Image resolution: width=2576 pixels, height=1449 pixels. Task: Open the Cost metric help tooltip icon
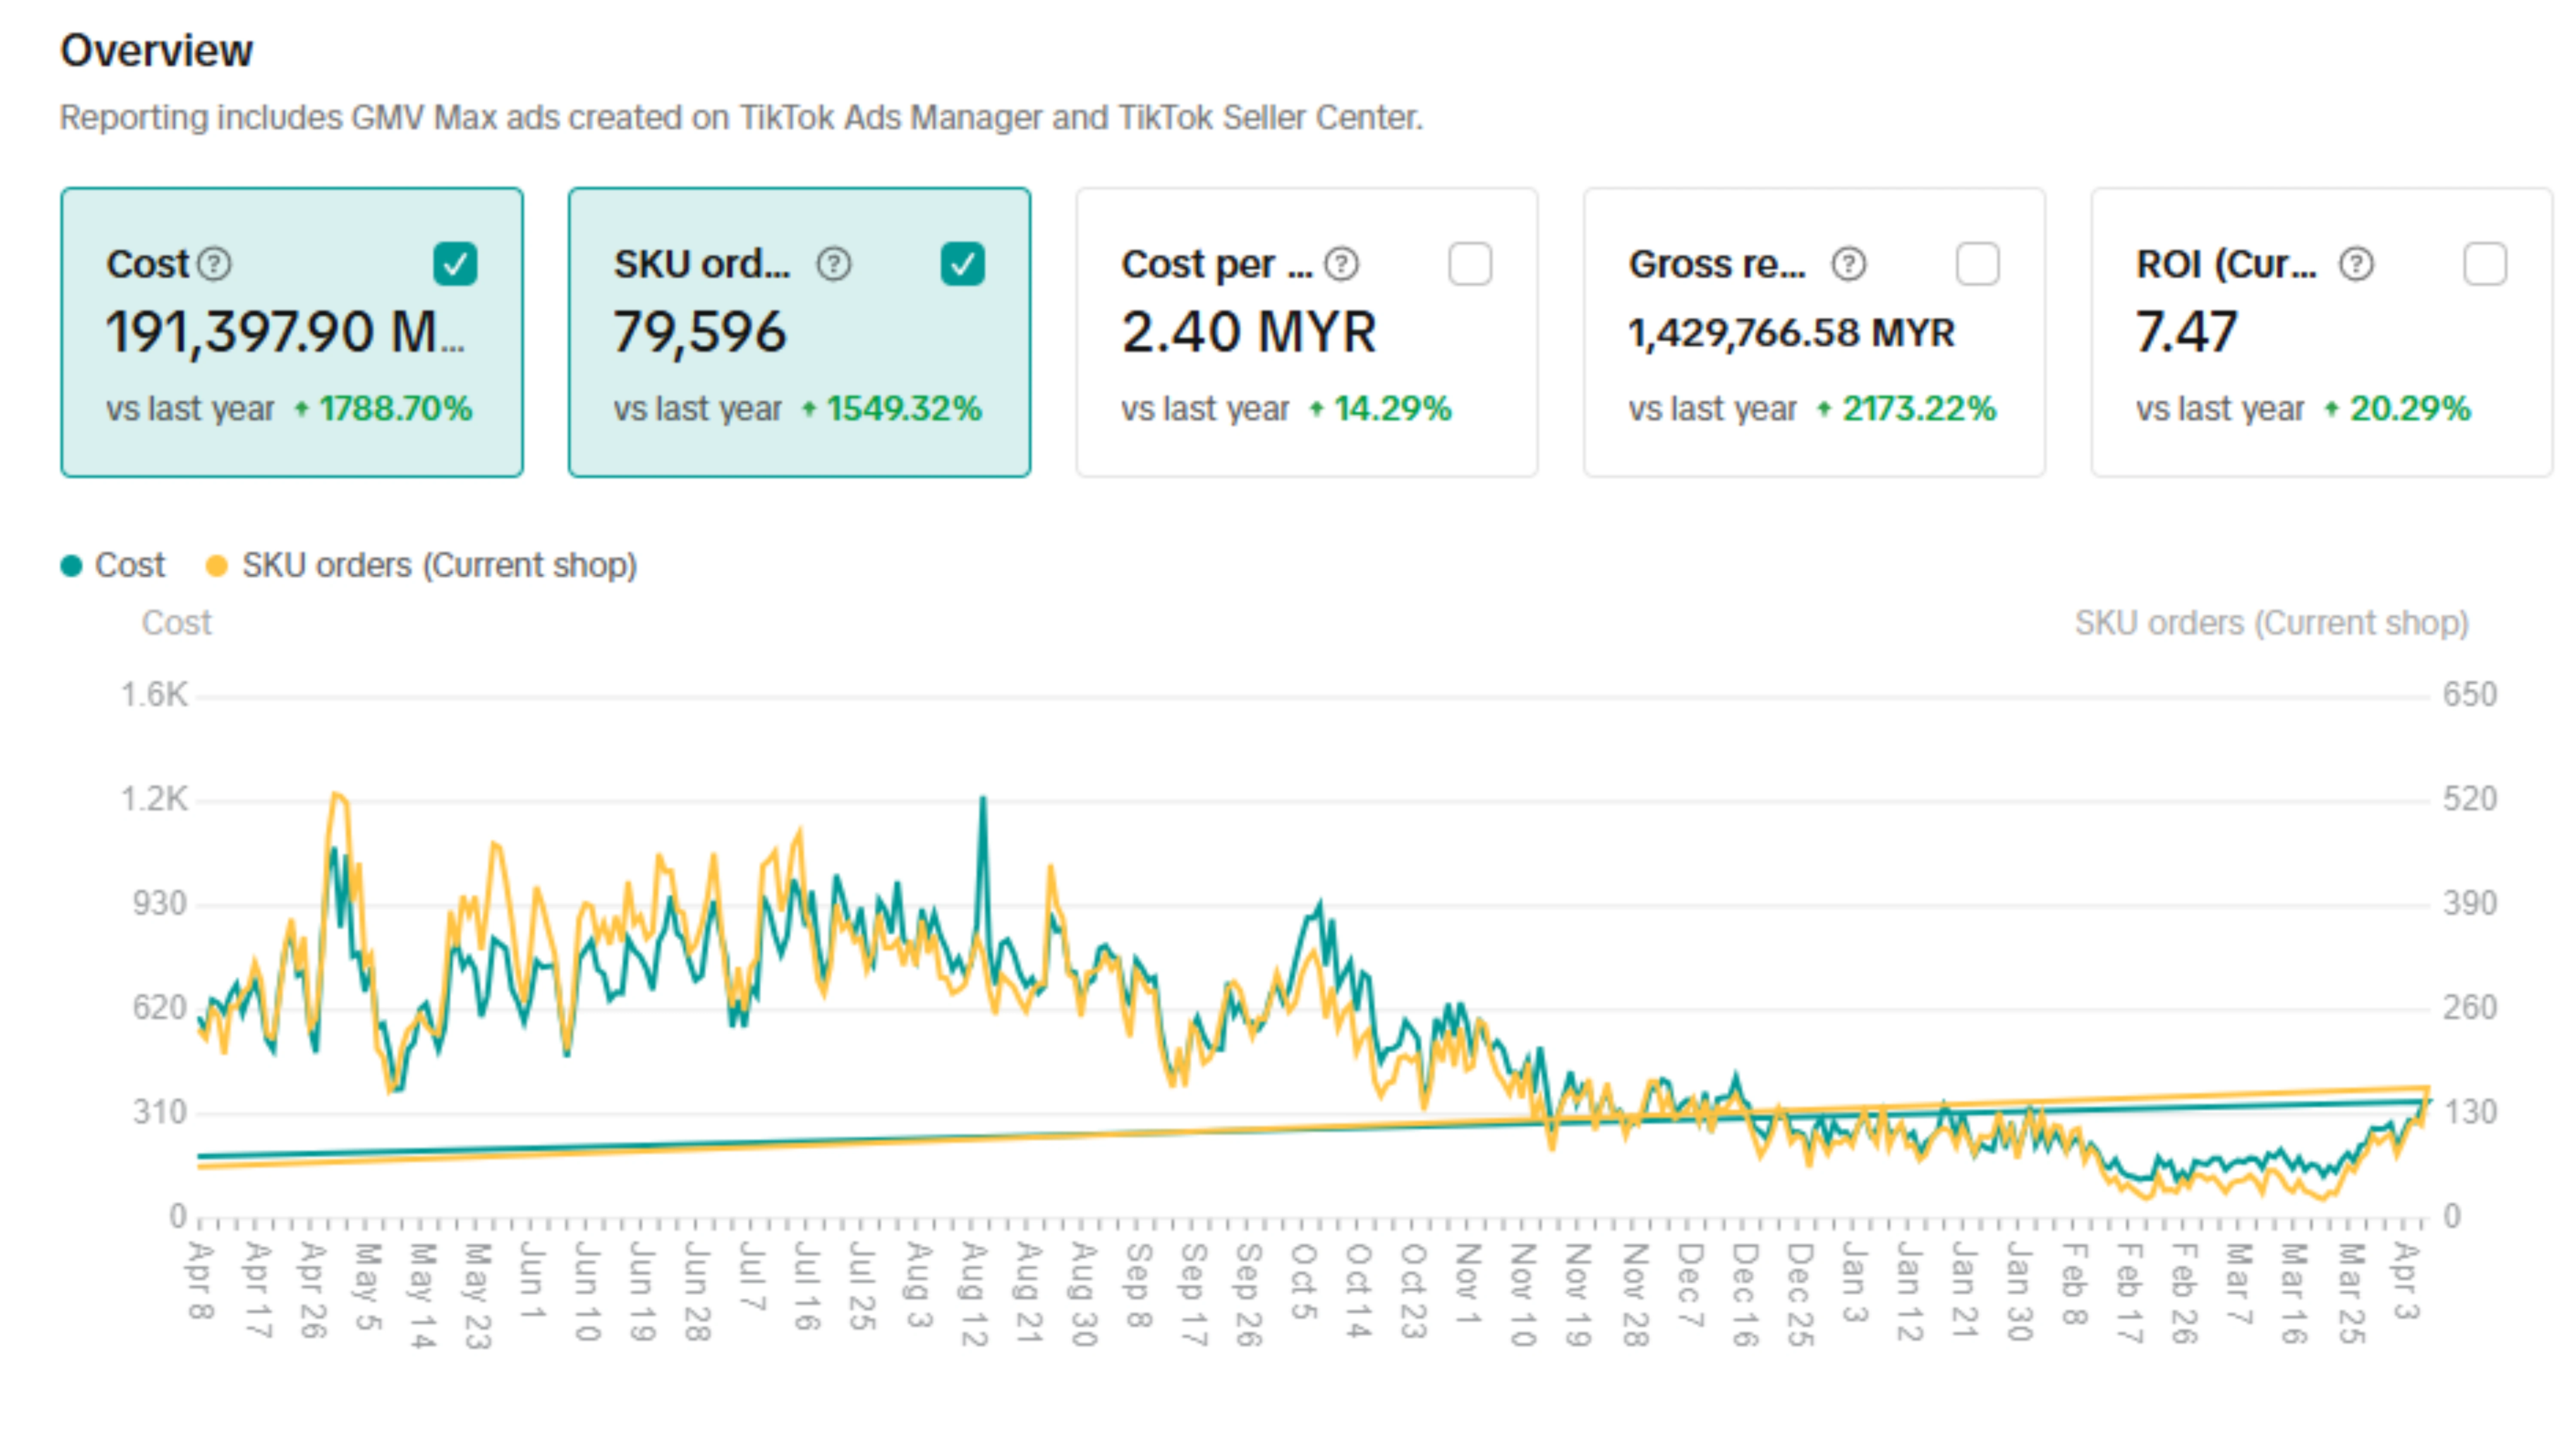(214, 264)
